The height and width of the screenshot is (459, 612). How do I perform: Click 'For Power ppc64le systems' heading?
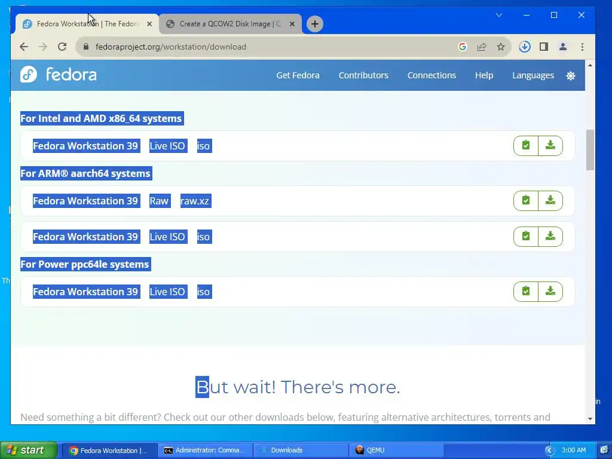click(x=85, y=264)
